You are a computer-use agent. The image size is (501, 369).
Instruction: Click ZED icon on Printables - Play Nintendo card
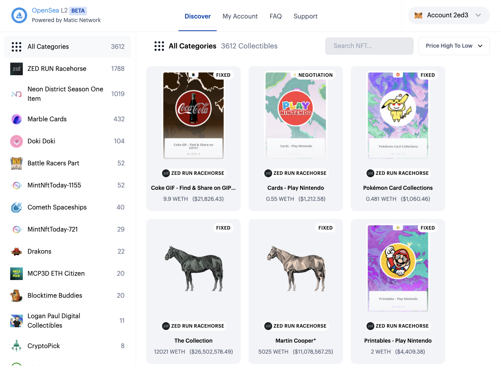[370, 326]
